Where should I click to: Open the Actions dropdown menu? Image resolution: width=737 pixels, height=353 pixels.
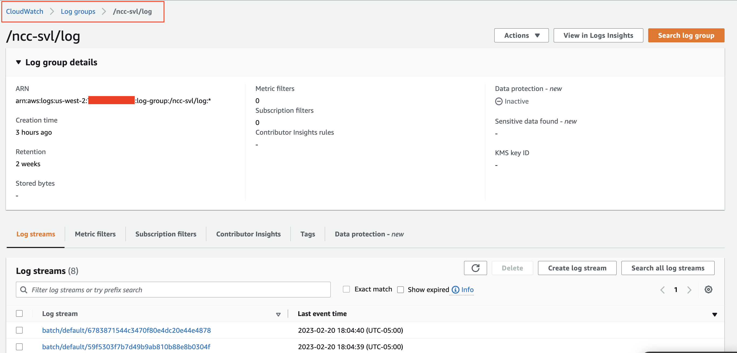click(x=521, y=35)
